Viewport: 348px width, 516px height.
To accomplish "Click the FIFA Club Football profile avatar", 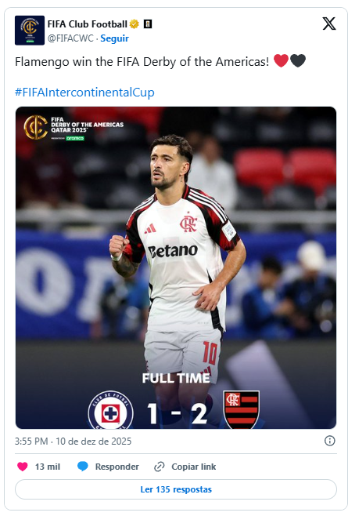I will click(x=30, y=31).
